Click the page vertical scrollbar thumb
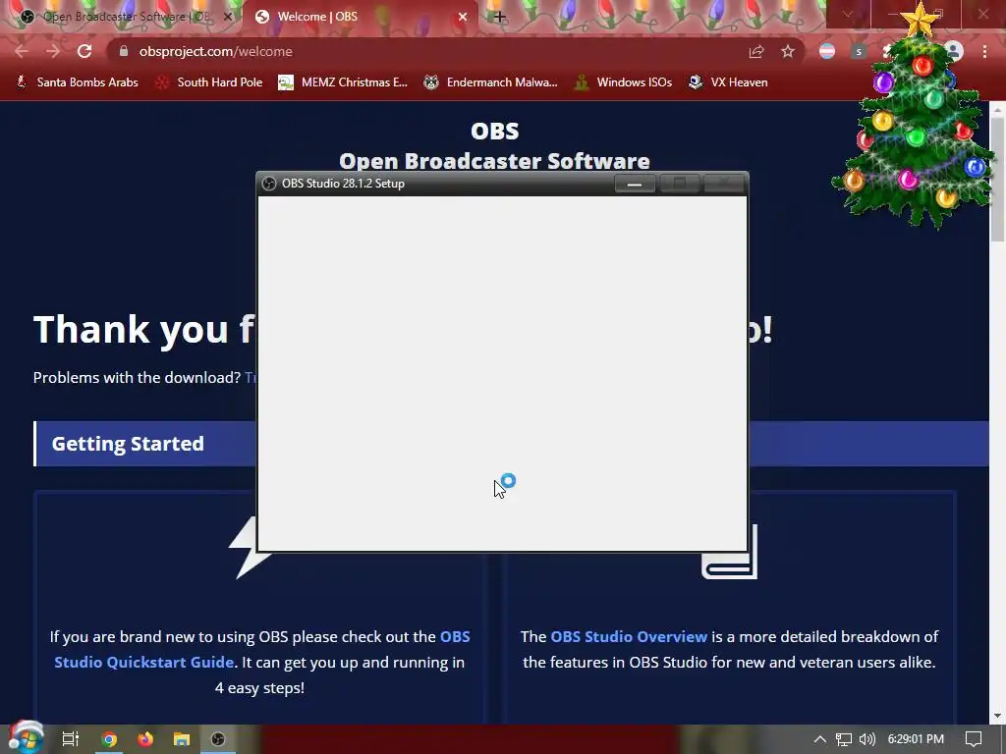The image size is (1006, 754). coord(997,180)
